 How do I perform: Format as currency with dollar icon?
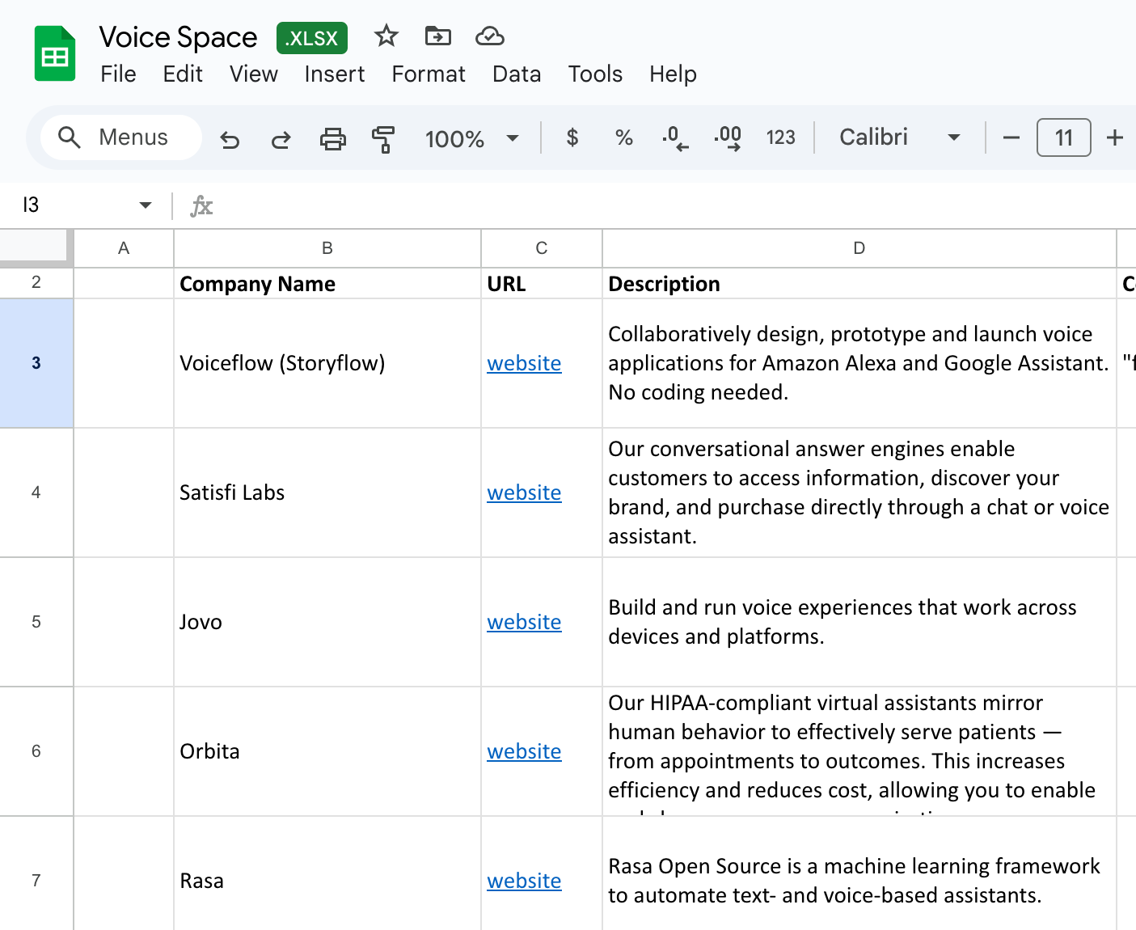pos(572,137)
